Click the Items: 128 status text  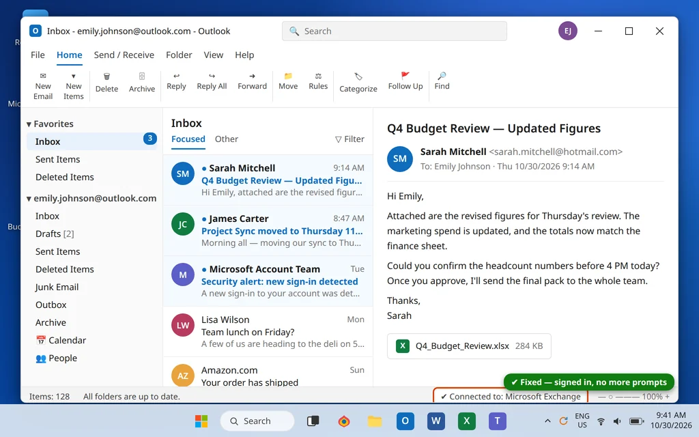49,397
